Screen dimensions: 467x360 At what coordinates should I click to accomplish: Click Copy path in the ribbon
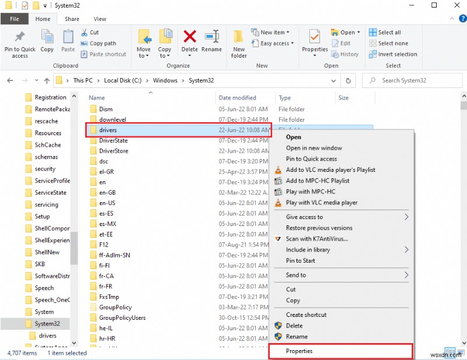pos(98,44)
